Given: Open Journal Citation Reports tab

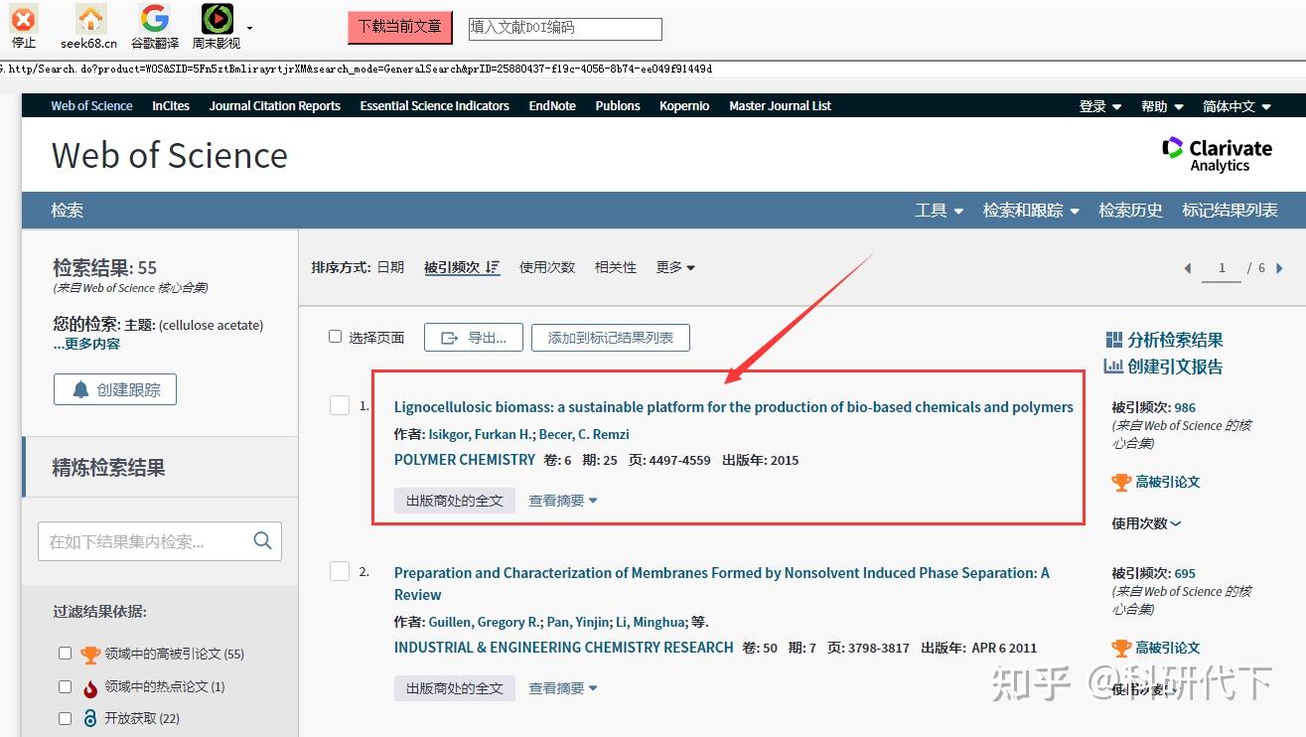Looking at the screenshot, I should [275, 106].
